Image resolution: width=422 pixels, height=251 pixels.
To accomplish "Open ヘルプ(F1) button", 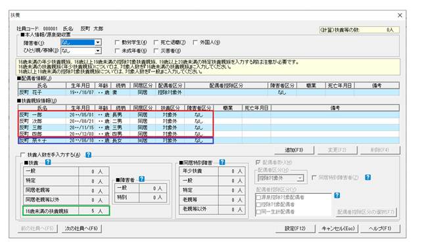I will pyautogui.click(x=380, y=229).
